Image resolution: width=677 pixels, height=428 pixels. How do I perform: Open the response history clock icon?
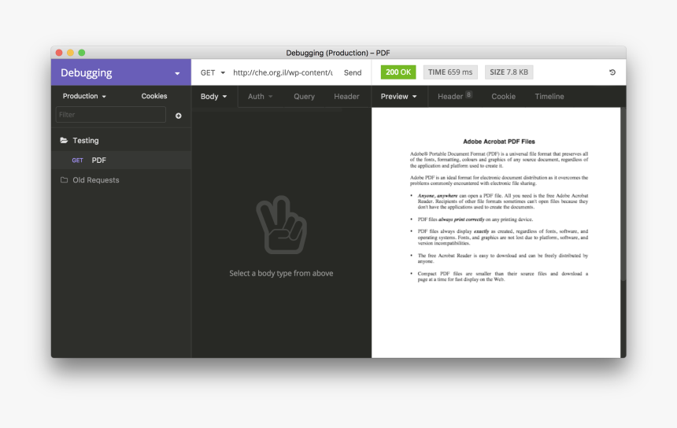pos(612,72)
